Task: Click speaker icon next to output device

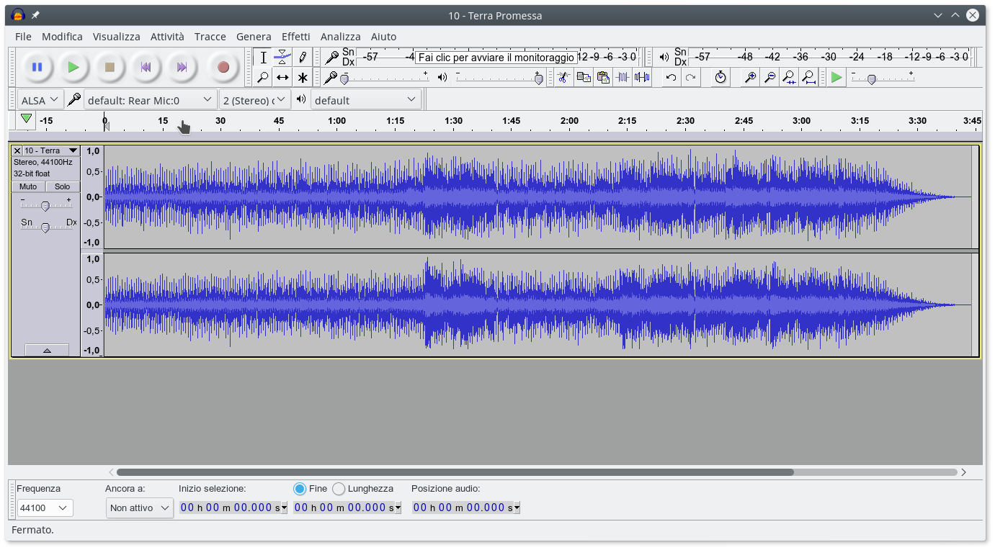Action: [301, 99]
